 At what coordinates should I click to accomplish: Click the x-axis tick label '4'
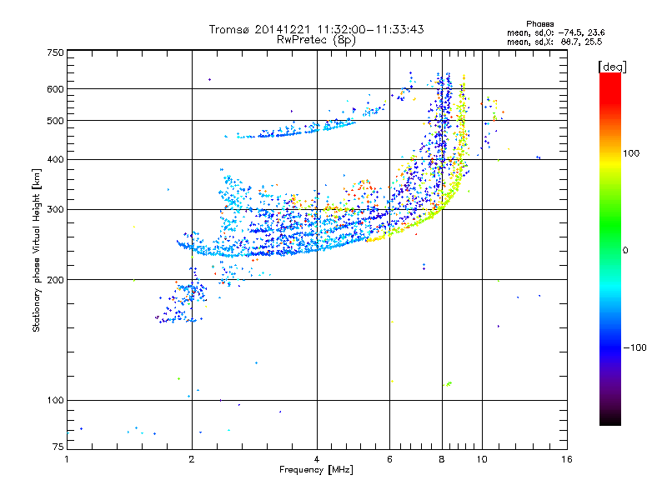[x=317, y=459]
